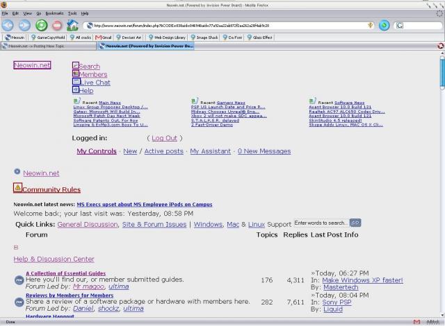This screenshot has height=326, width=445.
Task: Open the File menu
Action: (5, 13)
